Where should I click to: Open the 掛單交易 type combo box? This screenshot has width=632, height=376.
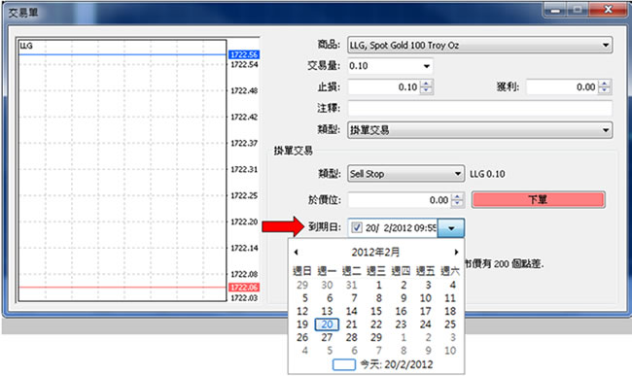pos(480,130)
